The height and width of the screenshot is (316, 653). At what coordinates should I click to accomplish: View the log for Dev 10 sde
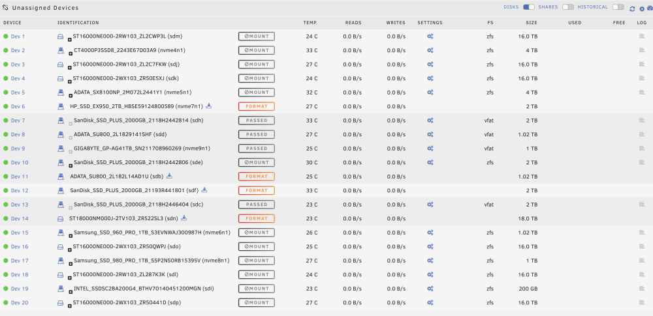[x=642, y=162]
